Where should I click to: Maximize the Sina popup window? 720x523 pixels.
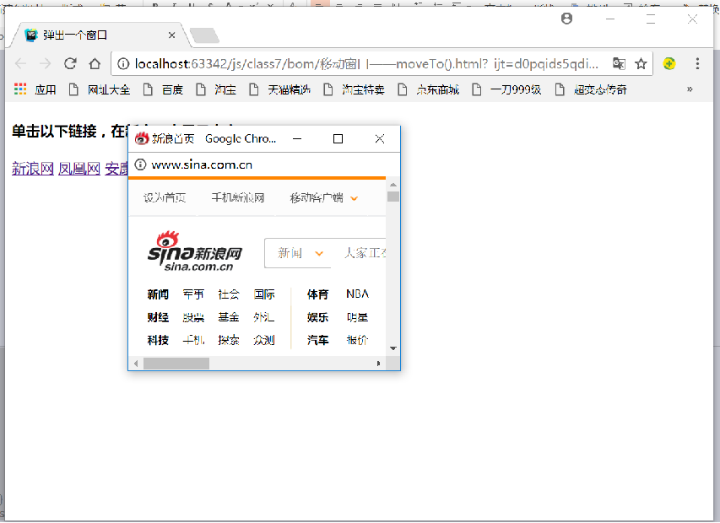coord(338,138)
